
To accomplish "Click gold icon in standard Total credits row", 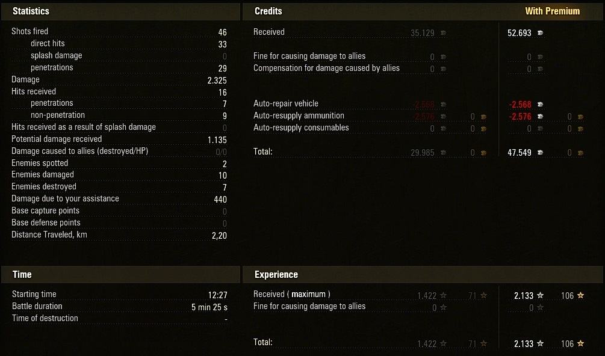I will [x=483, y=153].
